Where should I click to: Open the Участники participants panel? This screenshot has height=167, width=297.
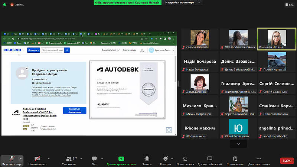[69, 161]
